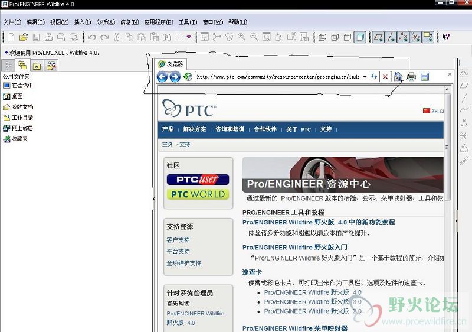Select Wireframe display mode icon
Viewport: 472px width, 332px height.
coord(322,37)
